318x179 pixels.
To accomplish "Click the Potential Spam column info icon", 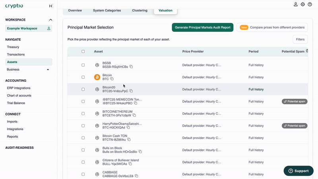I will 307,51.
